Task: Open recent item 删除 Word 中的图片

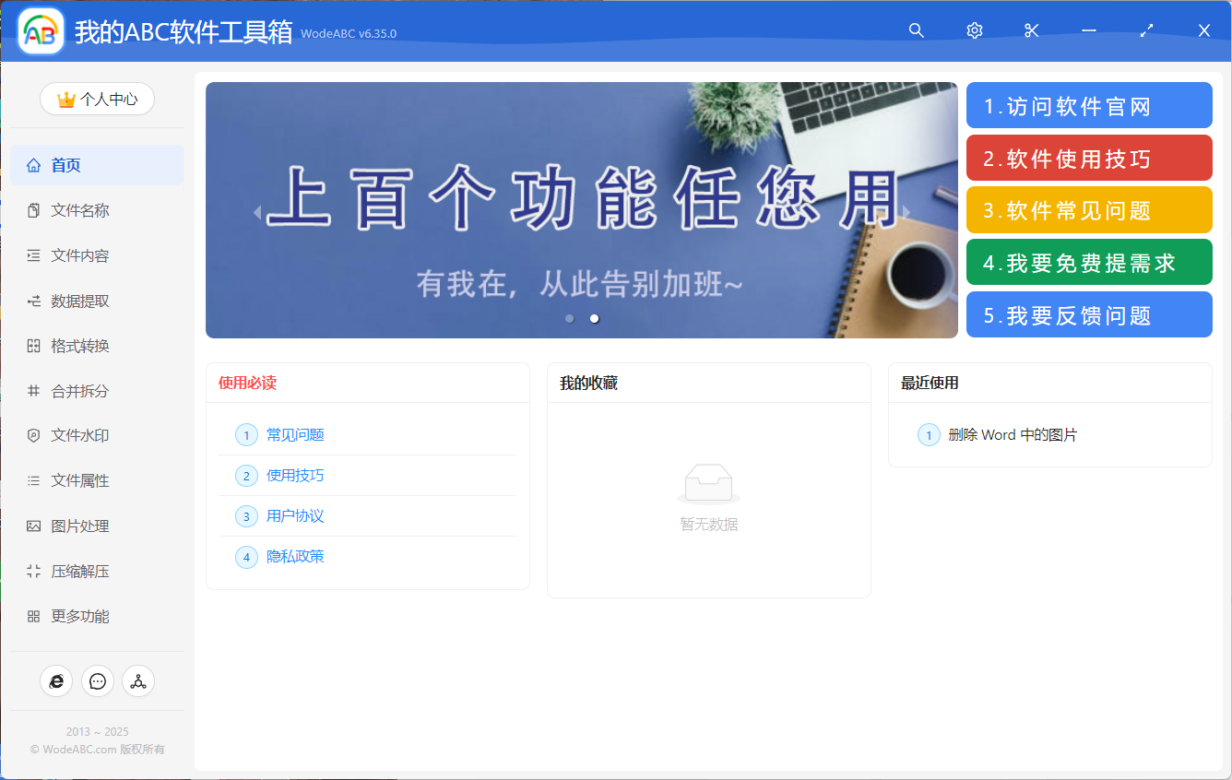Action: [x=1013, y=435]
